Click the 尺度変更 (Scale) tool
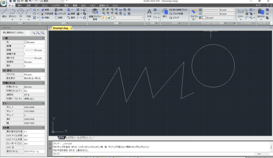 (47, 13)
